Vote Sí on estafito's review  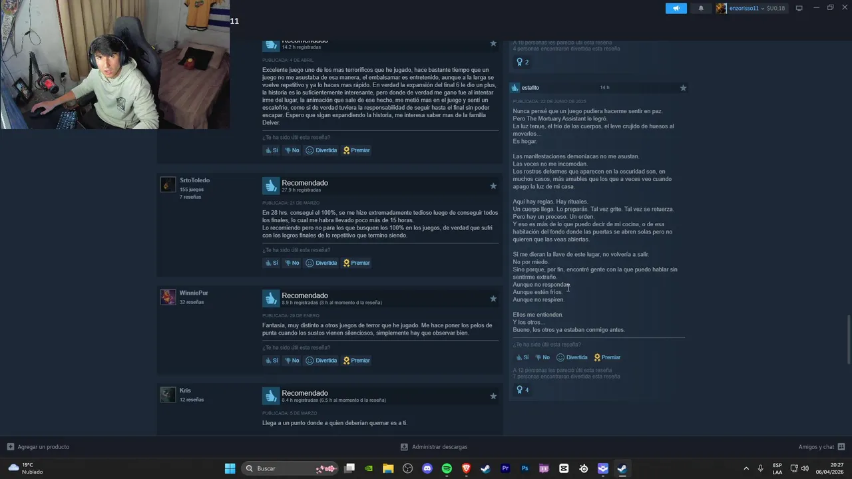522,357
